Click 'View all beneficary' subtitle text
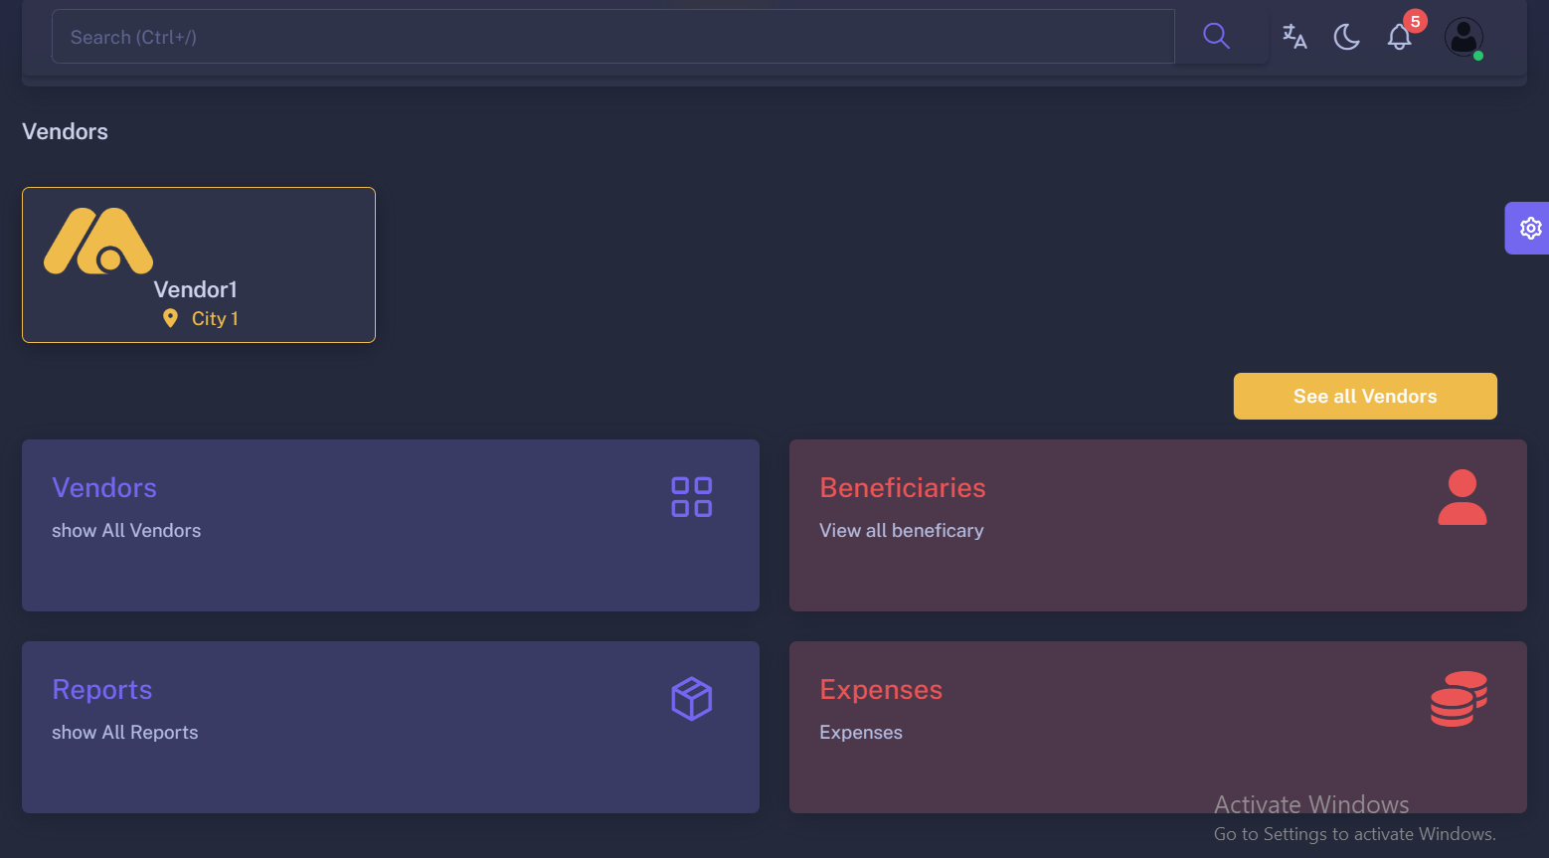This screenshot has height=858, width=1549. [x=902, y=530]
